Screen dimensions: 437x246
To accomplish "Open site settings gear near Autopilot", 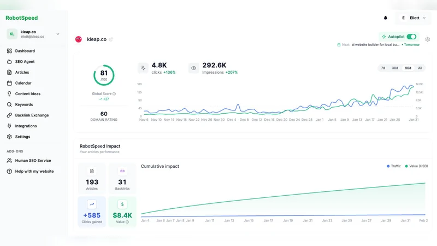I will [x=428, y=39].
